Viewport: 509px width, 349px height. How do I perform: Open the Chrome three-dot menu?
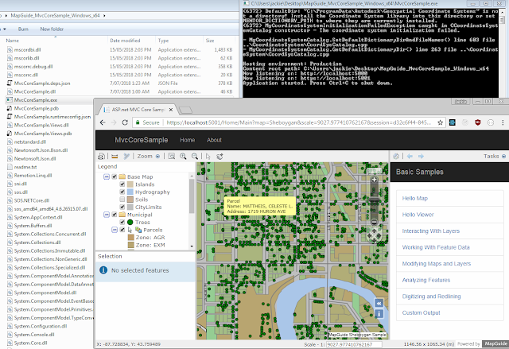pos(503,122)
